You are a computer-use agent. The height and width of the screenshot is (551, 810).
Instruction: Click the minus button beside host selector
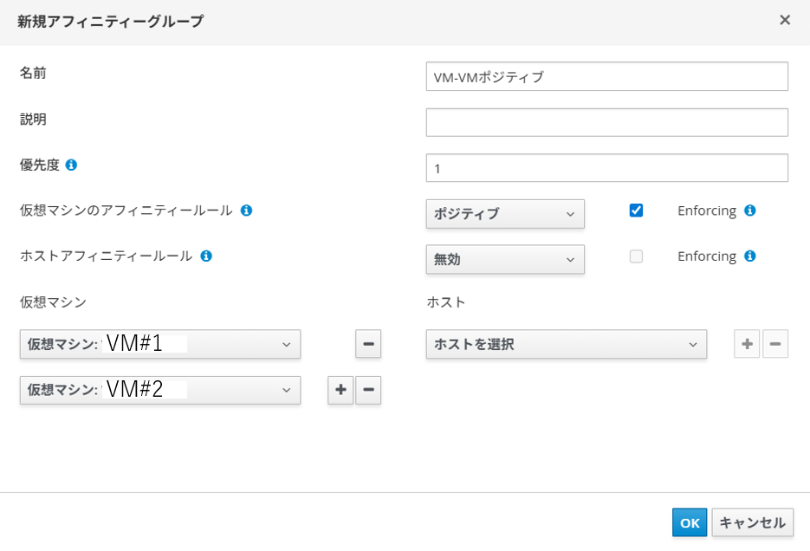pos(775,344)
